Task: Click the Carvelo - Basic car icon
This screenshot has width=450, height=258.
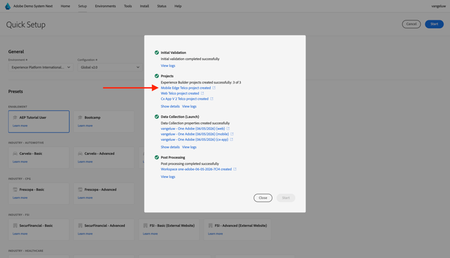Action: pyautogui.click(x=15, y=154)
